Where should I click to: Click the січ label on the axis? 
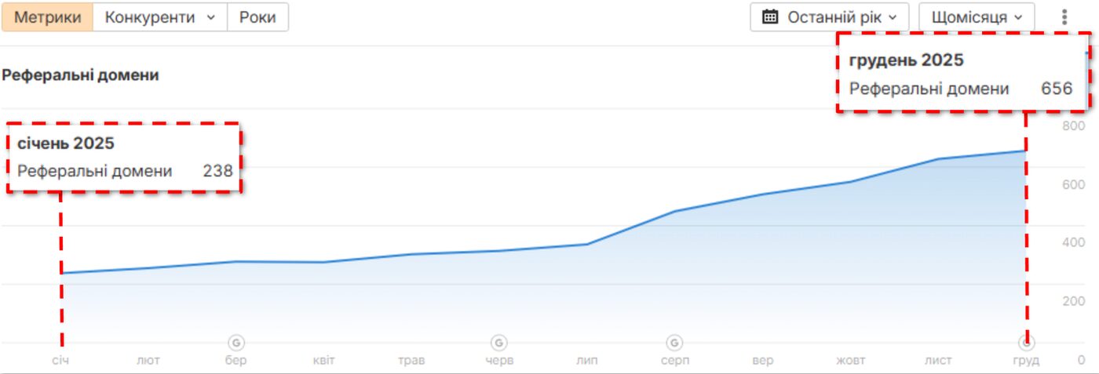pyautogui.click(x=61, y=361)
